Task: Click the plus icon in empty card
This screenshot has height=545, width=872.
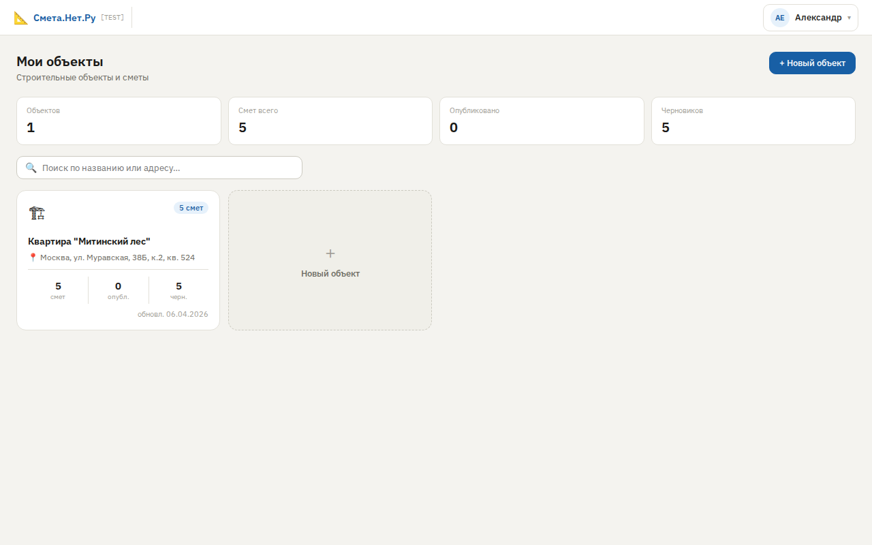Action: (330, 253)
